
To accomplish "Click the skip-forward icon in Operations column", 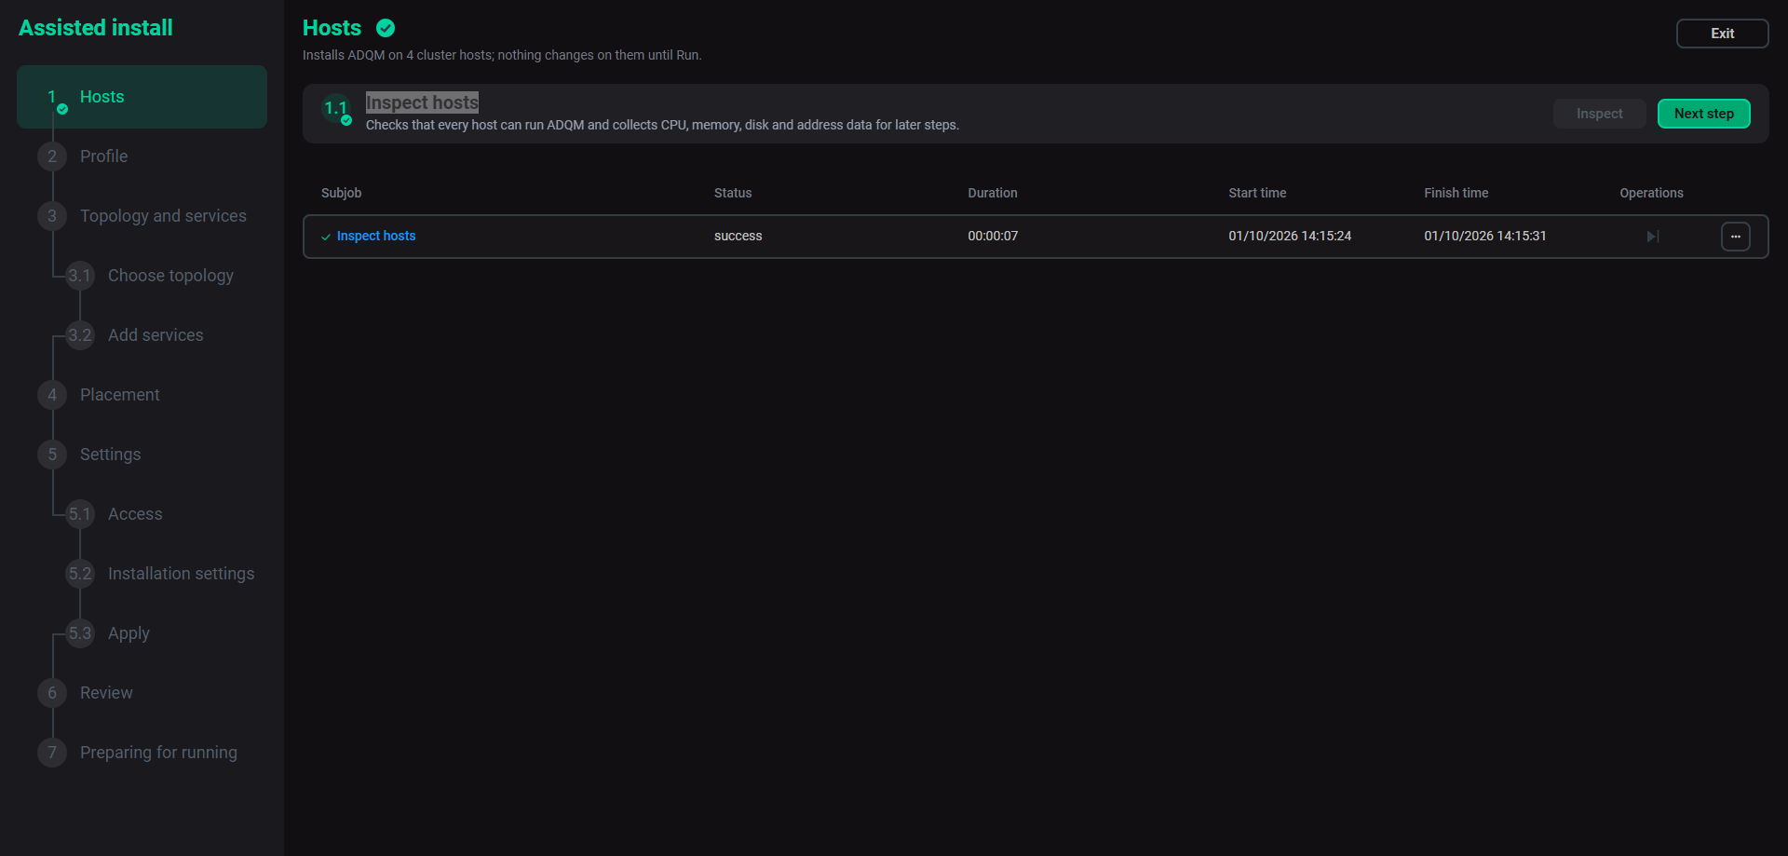I will point(1652,237).
